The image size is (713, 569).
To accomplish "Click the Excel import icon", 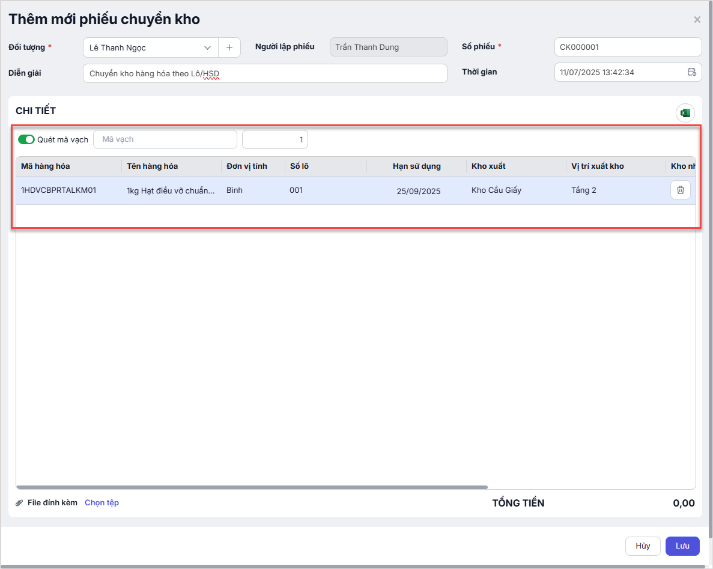I will tap(685, 113).
